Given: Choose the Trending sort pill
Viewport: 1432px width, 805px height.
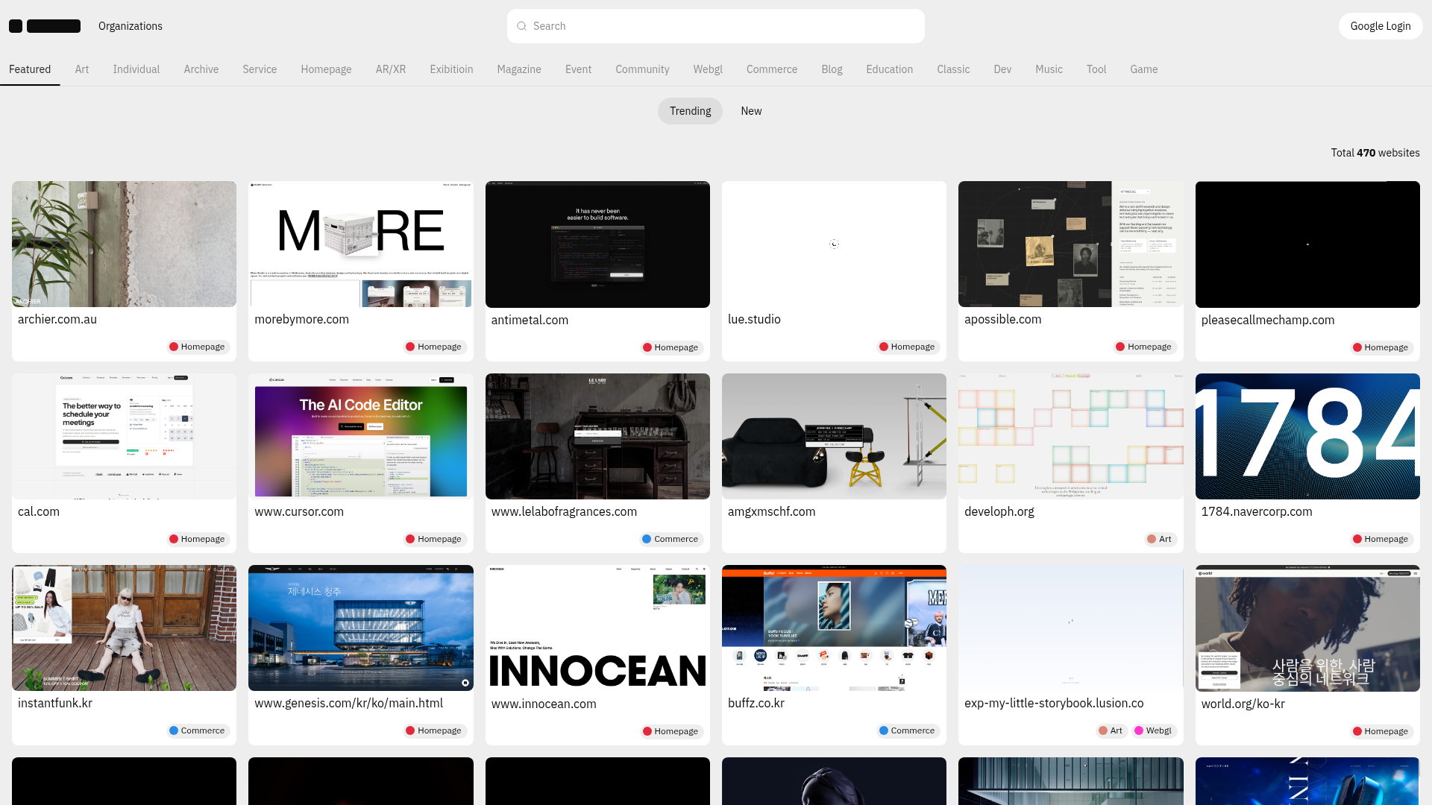Looking at the screenshot, I should click(690, 111).
